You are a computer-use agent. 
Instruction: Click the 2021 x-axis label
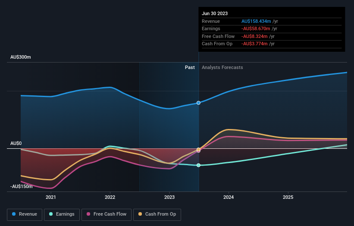[x=51, y=198]
